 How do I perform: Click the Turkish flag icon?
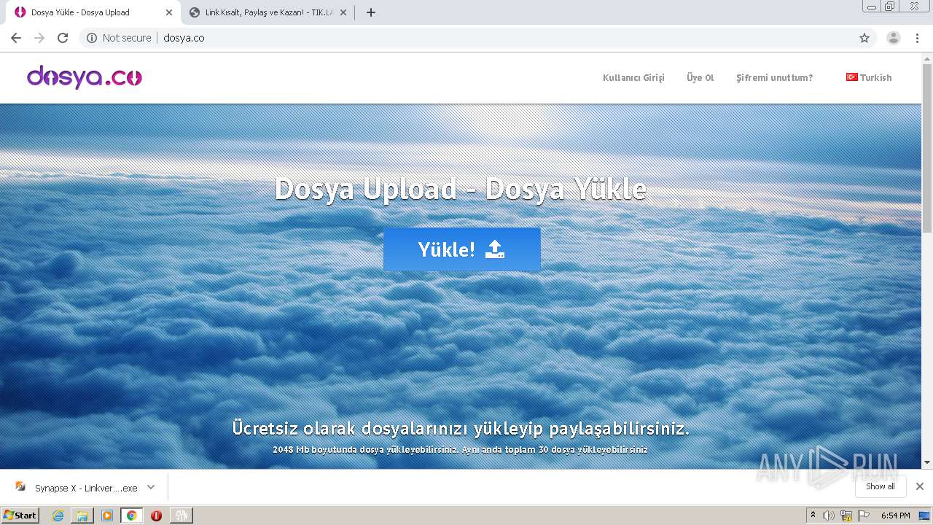(x=851, y=77)
